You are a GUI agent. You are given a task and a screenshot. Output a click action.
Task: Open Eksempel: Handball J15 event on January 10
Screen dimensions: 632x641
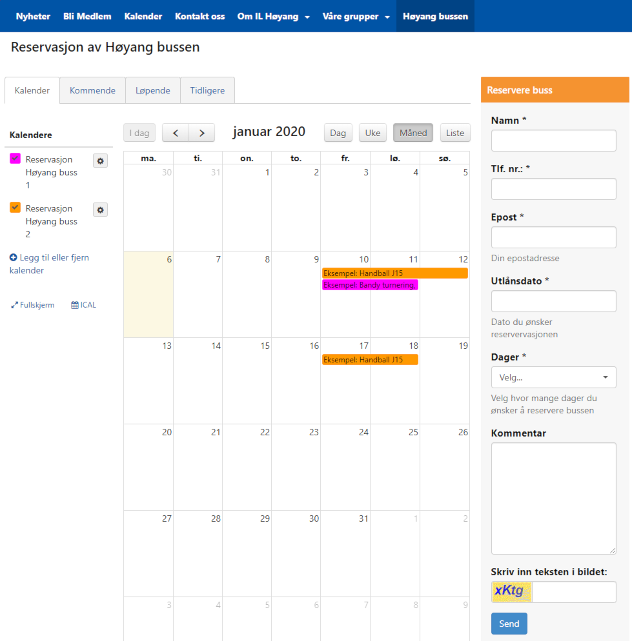pos(395,273)
